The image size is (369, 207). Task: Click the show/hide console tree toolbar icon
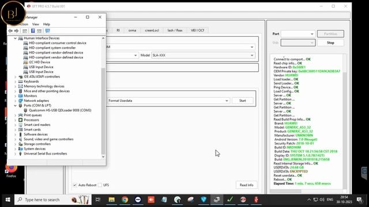pyautogui.click(x=25, y=30)
